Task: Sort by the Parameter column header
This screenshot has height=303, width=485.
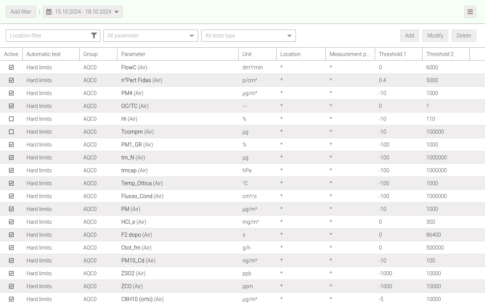Action: point(178,54)
